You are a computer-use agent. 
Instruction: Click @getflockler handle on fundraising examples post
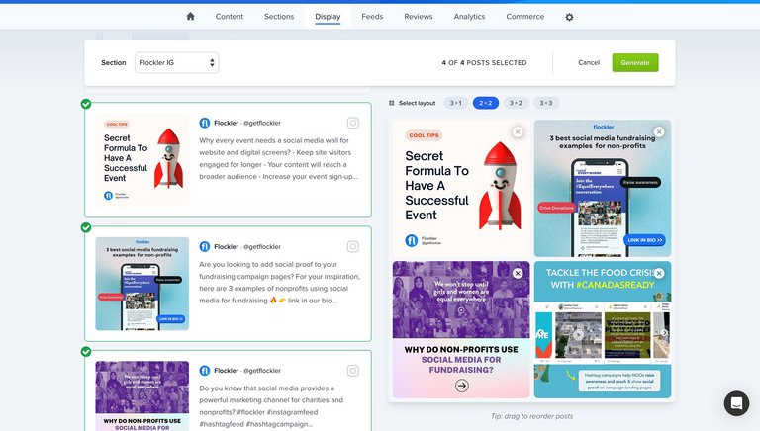coord(262,247)
